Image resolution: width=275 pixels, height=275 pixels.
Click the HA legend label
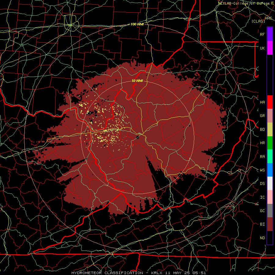click(262, 102)
